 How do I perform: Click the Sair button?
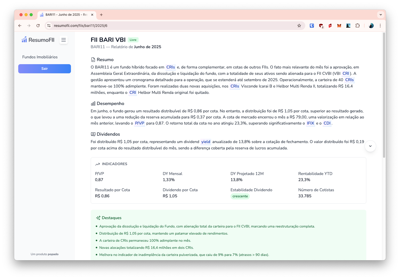[45, 69]
